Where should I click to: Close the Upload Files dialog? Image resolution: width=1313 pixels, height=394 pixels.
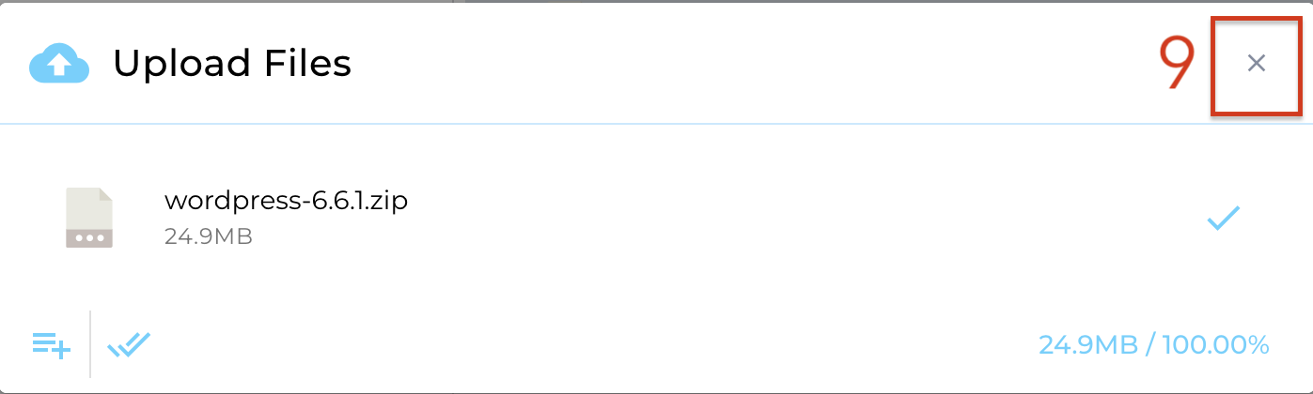[x=1257, y=64]
